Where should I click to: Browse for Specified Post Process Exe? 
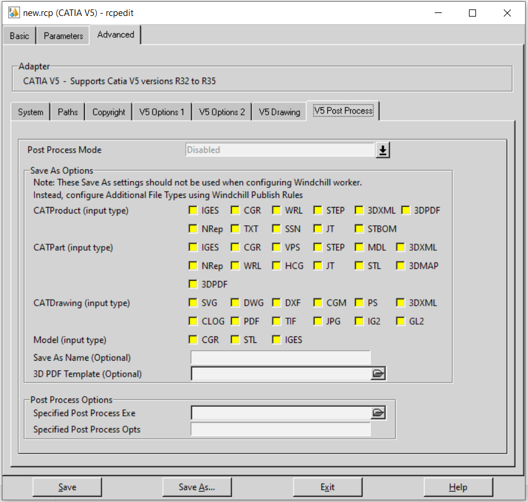(x=378, y=413)
